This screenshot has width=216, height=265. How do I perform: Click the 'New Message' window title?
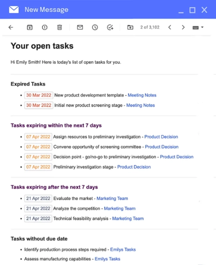pyautogui.click(x=47, y=10)
